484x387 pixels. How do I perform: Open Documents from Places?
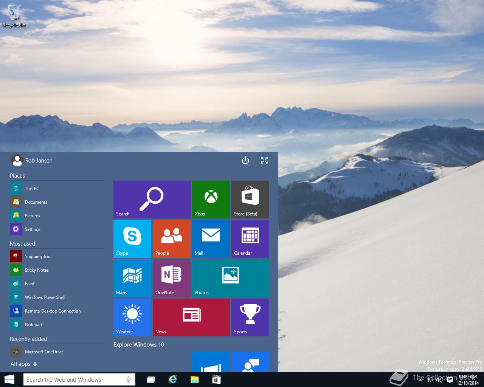[x=57, y=202]
